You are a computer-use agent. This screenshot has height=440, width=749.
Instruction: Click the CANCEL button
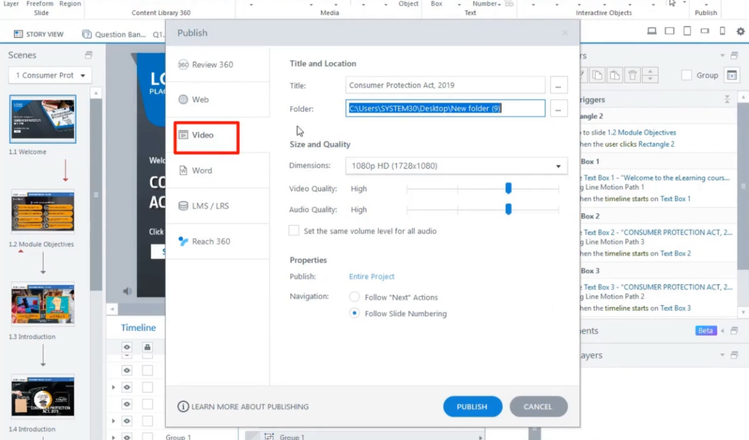(x=537, y=406)
